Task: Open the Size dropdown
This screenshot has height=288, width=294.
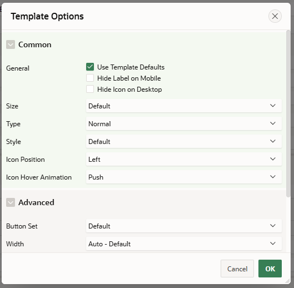Action: pyautogui.click(x=184, y=106)
